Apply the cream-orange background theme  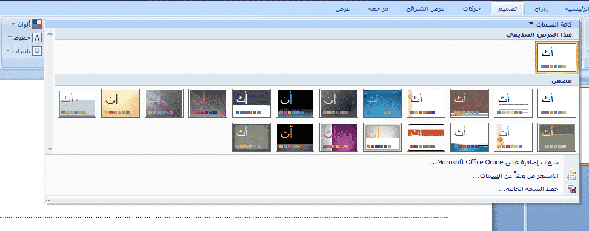coord(121,103)
